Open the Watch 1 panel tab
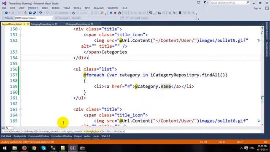270x152 pixels. pyautogui.click(x=106, y=136)
